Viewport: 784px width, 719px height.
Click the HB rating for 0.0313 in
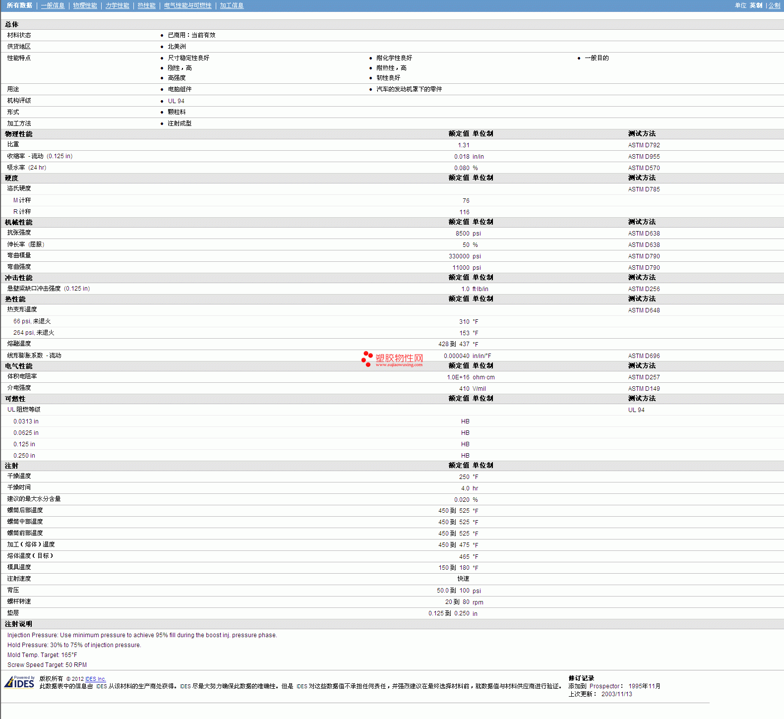click(465, 421)
